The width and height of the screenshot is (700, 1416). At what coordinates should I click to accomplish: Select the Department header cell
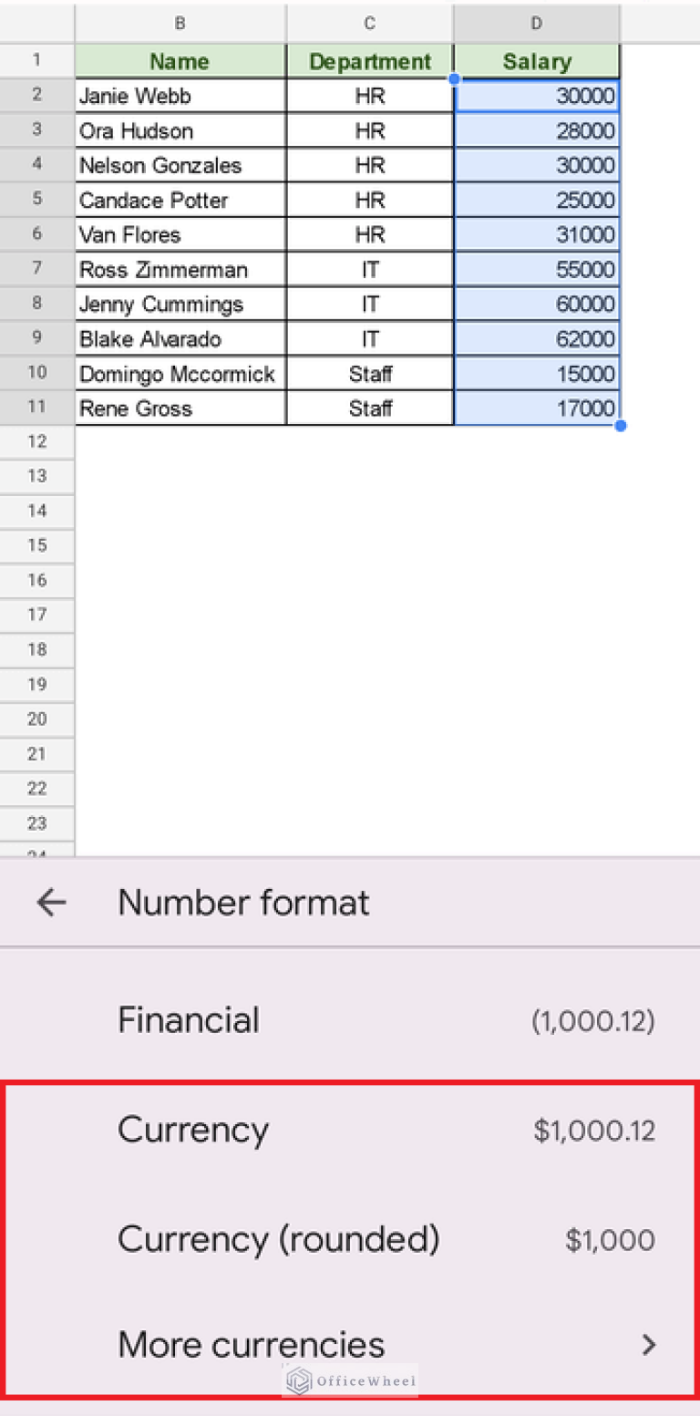(x=369, y=61)
